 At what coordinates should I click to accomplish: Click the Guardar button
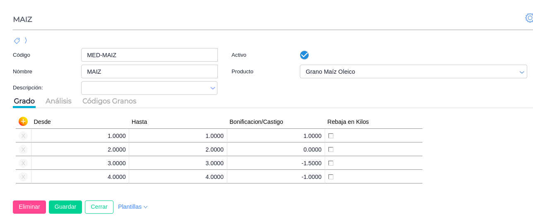tap(65, 207)
